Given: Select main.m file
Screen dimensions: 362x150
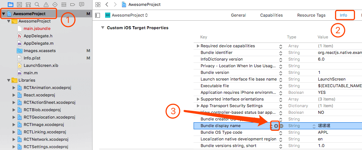Looking at the screenshot, I should [x=30, y=73].
